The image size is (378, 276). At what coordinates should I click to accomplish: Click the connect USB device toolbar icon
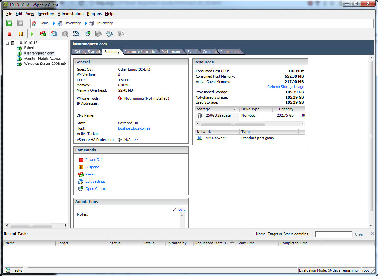121,34
